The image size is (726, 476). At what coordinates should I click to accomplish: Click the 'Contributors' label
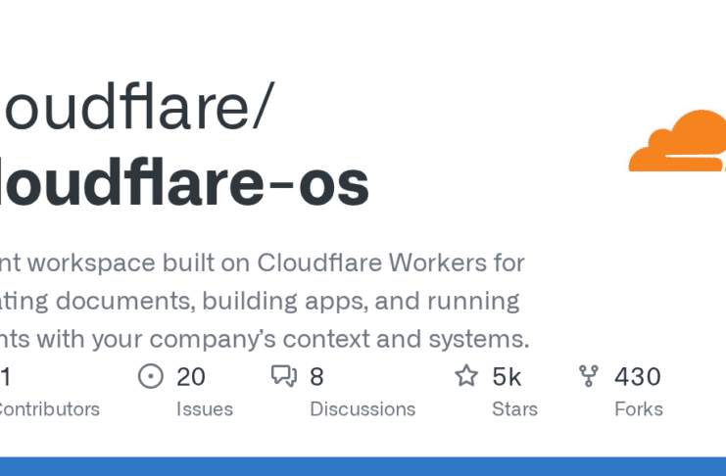49,409
